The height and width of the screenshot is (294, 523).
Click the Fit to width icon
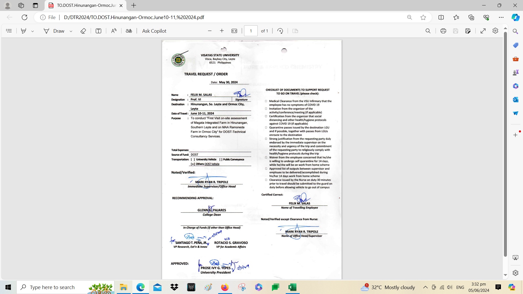click(234, 31)
